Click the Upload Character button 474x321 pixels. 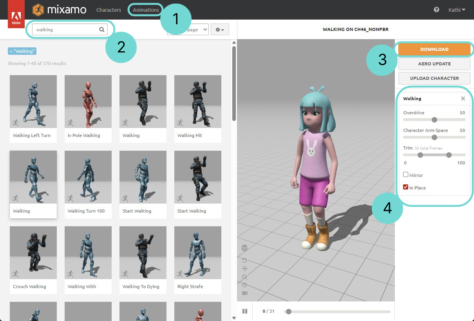pyautogui.click(x=434, y=78)
